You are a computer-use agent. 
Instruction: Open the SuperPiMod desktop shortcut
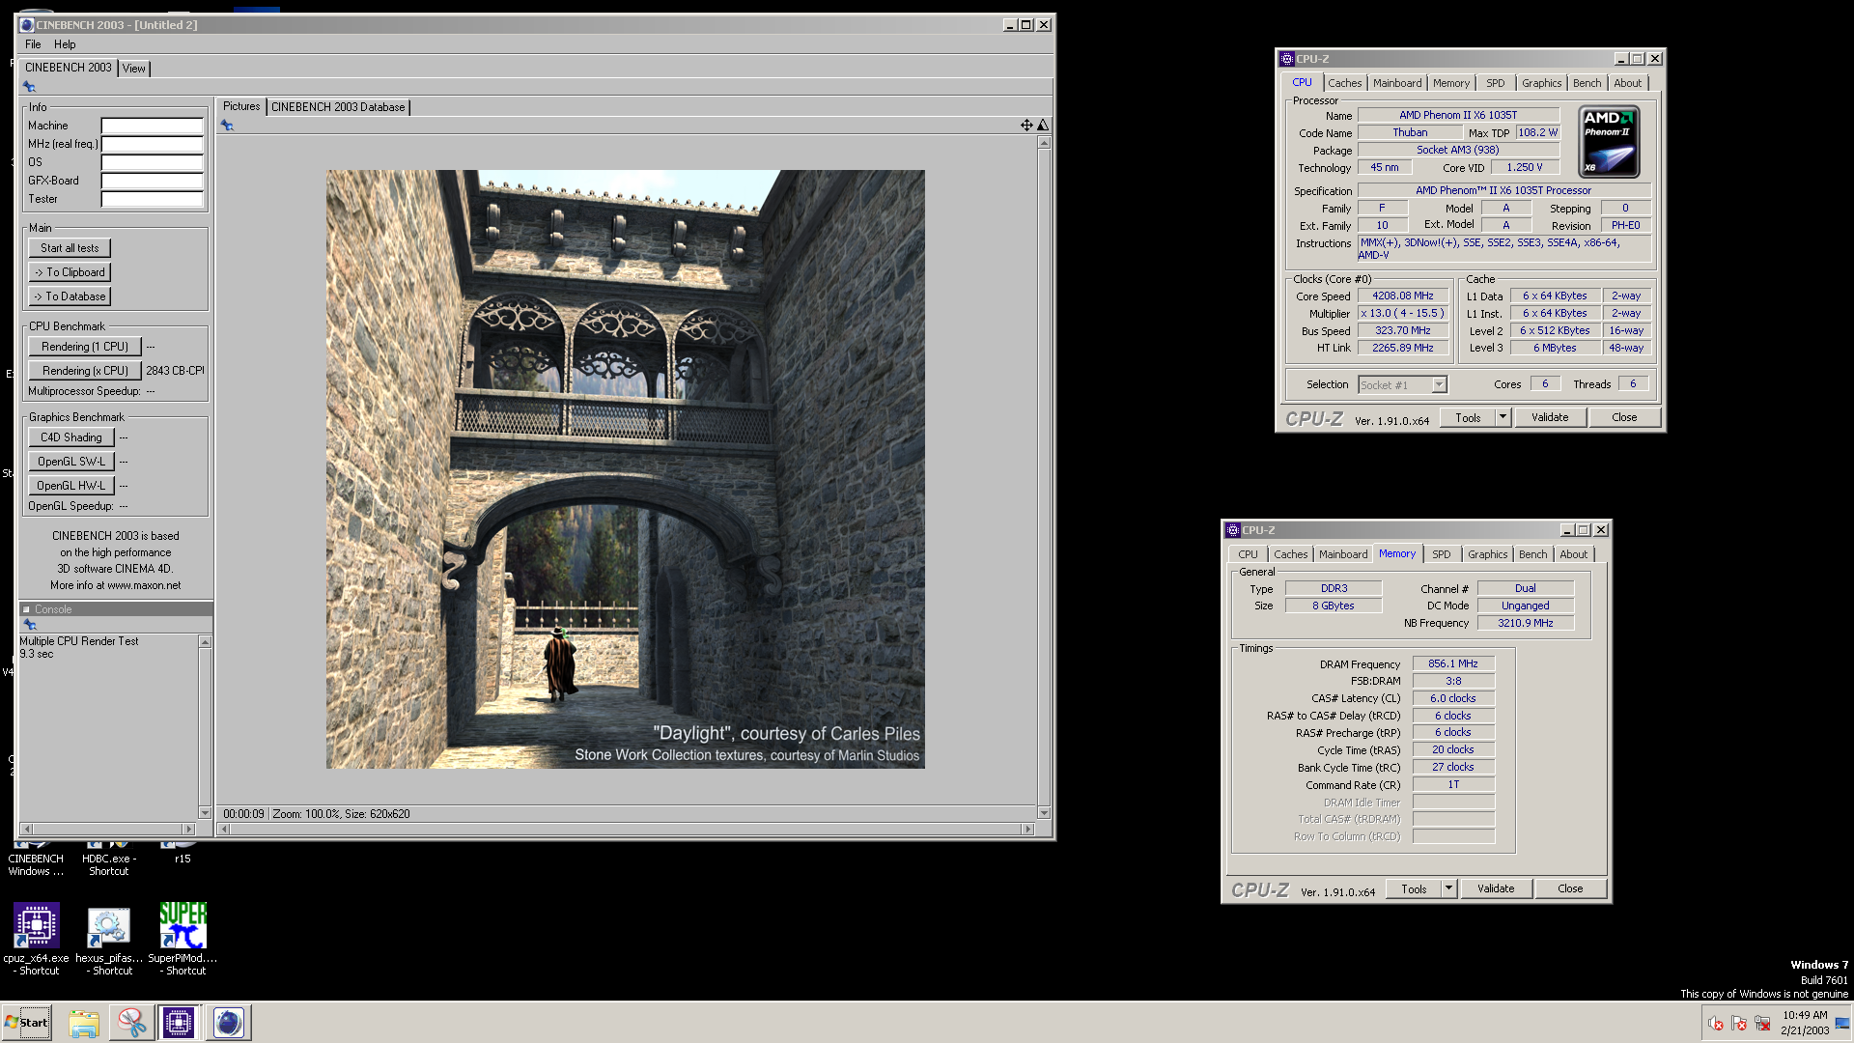pos(183,939)
